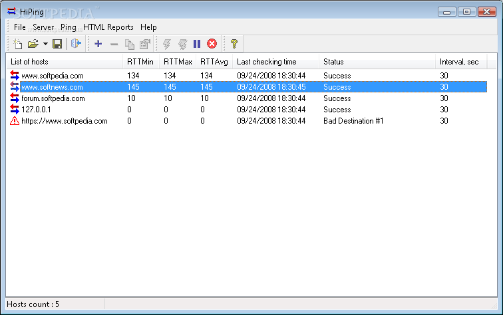Click the Exit door toolbar icon
Viewport: 503px width, 315px height.
[x=76, y=44]
